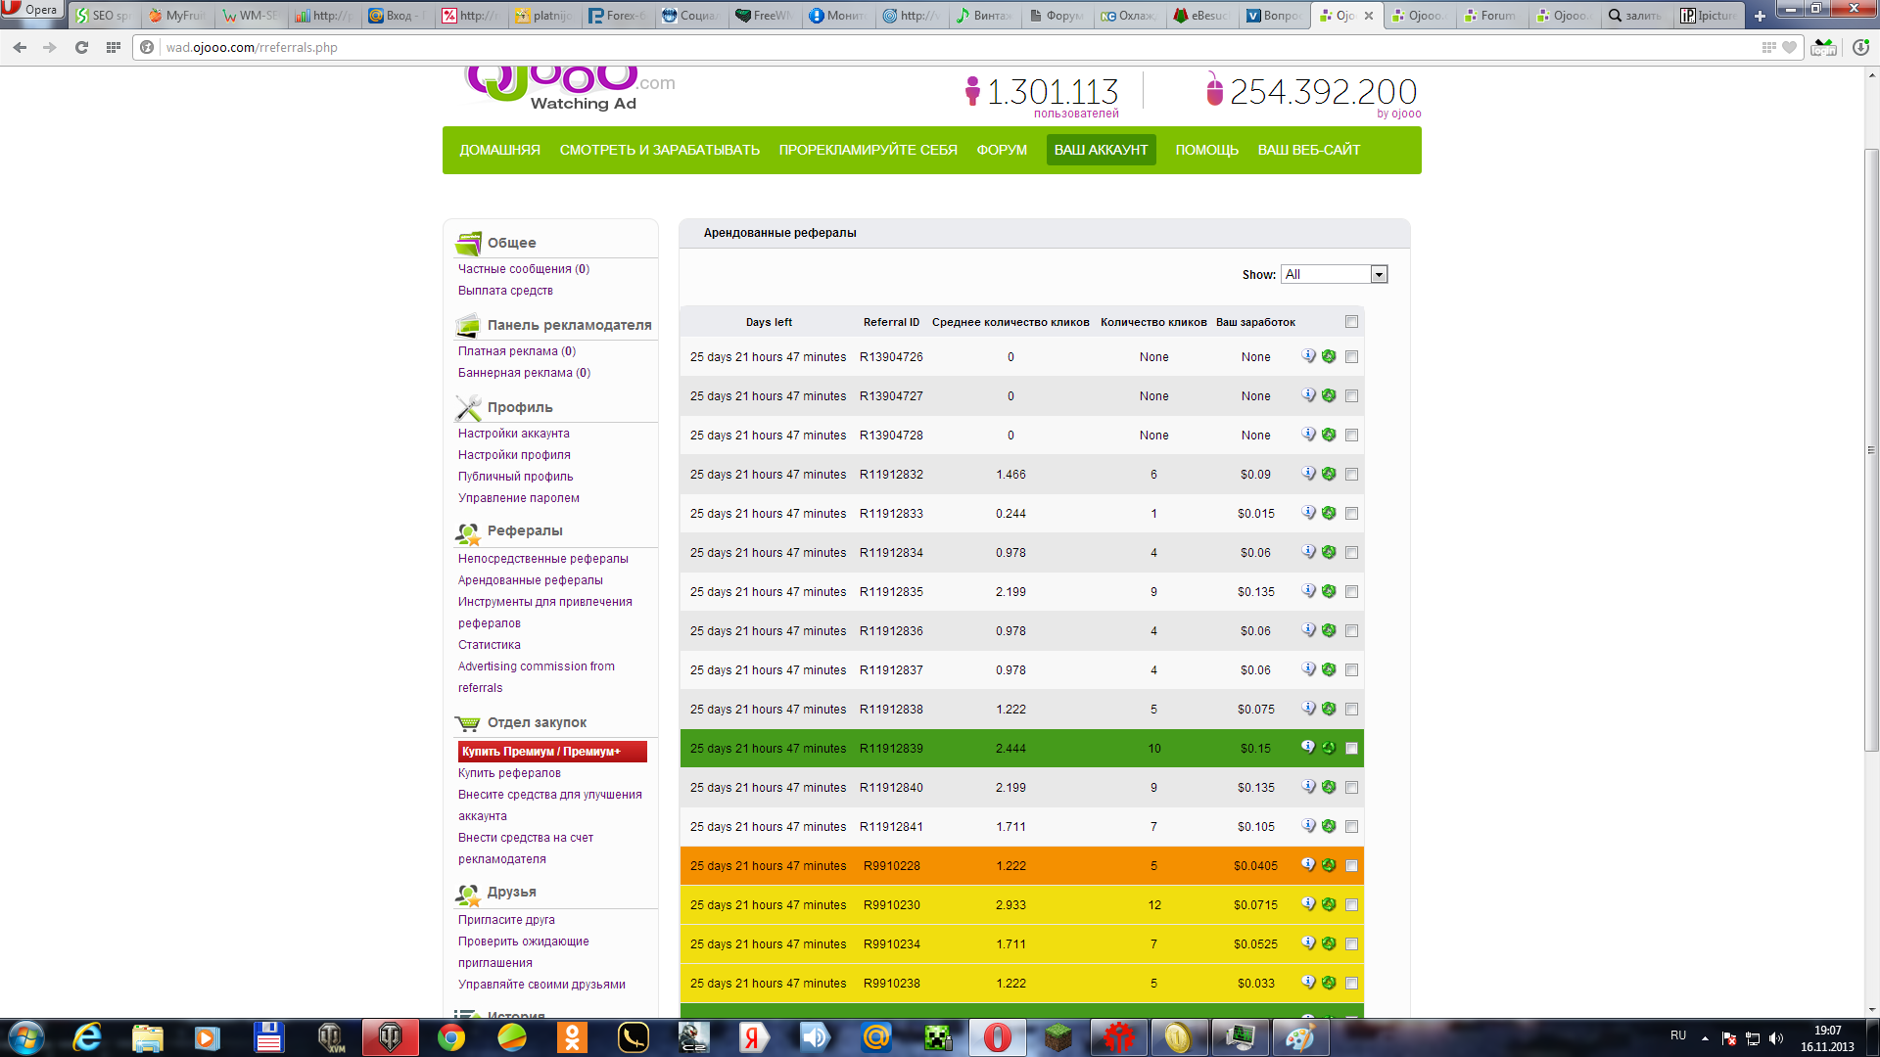The image size is (1880, 1057).
Task: Open Частные сообщения link
Action: [x=524, y=269]
